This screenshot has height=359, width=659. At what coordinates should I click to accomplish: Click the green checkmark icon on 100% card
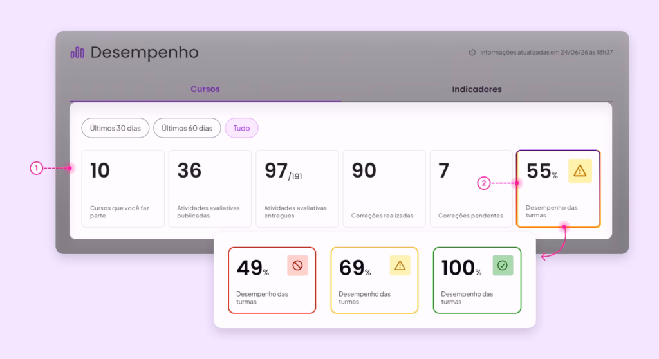[x=503, y=266]
